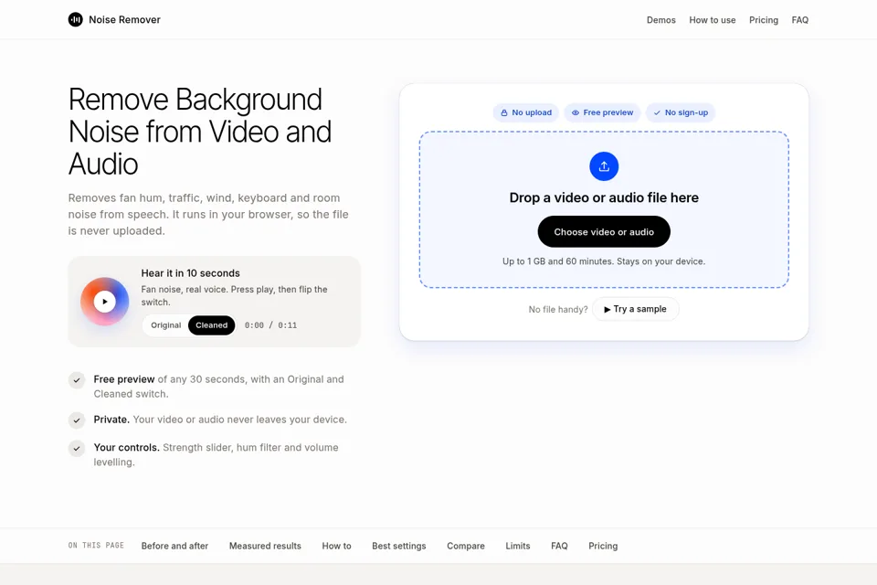Click the checkmark icon beside Free preview bullet
This screenshot has height=585, width=877.
click(x=77, y=380)
